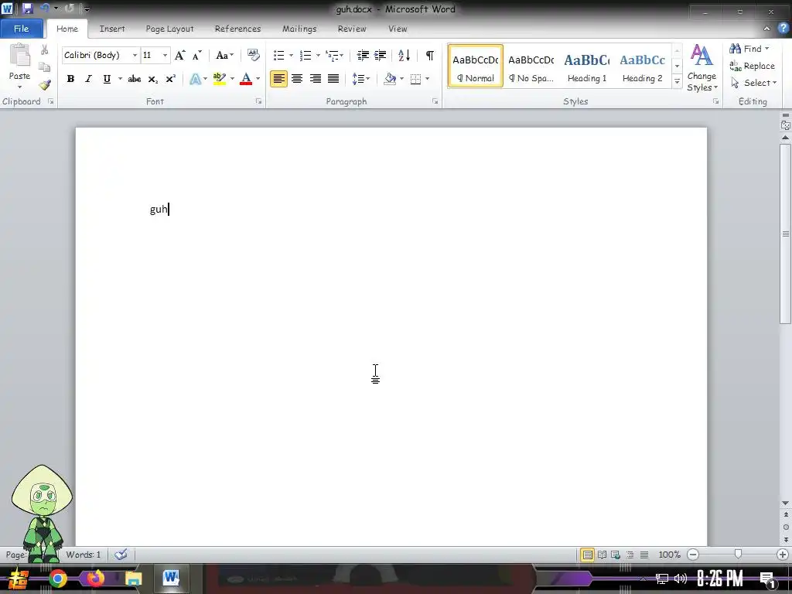Open the Calibri (Body) font dropdown

click(x=135, y=55)
